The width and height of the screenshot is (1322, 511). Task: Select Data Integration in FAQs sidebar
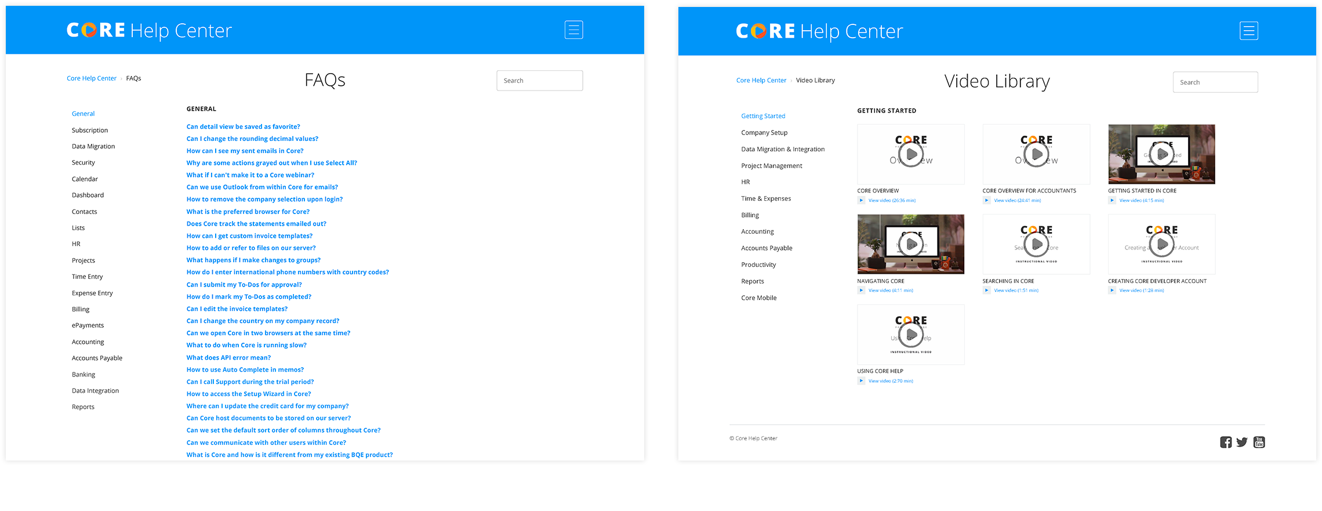point(95,391)
